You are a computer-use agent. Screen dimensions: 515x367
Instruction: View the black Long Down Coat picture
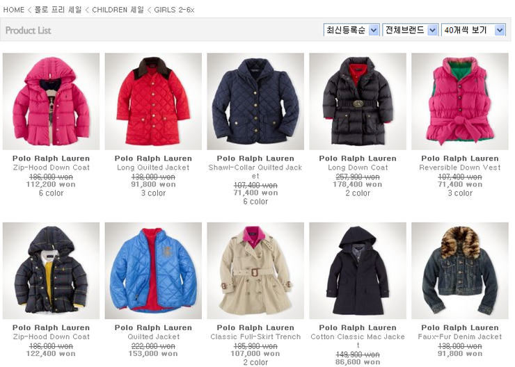click(358, 101)
